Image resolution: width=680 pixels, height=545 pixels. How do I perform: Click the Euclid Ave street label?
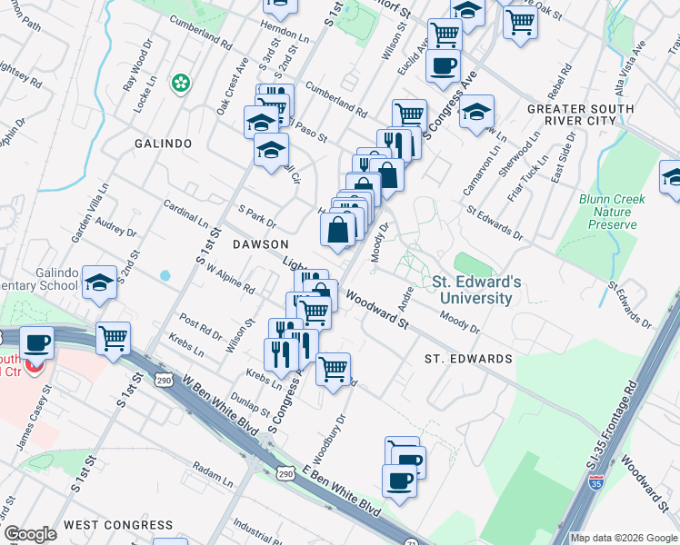tap(413, 56)
